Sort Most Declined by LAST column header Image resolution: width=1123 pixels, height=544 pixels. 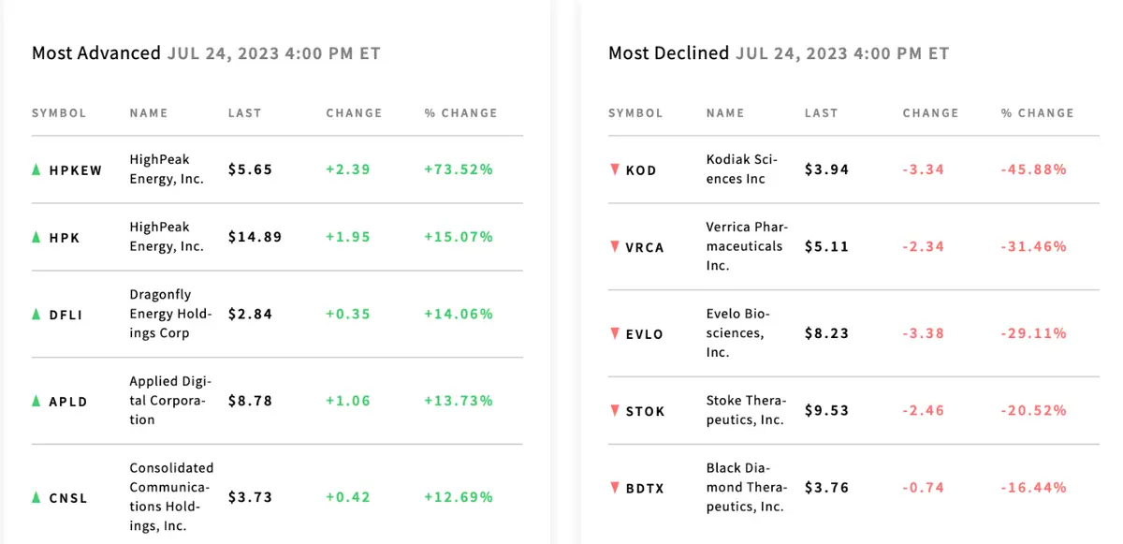pos(821,113)
